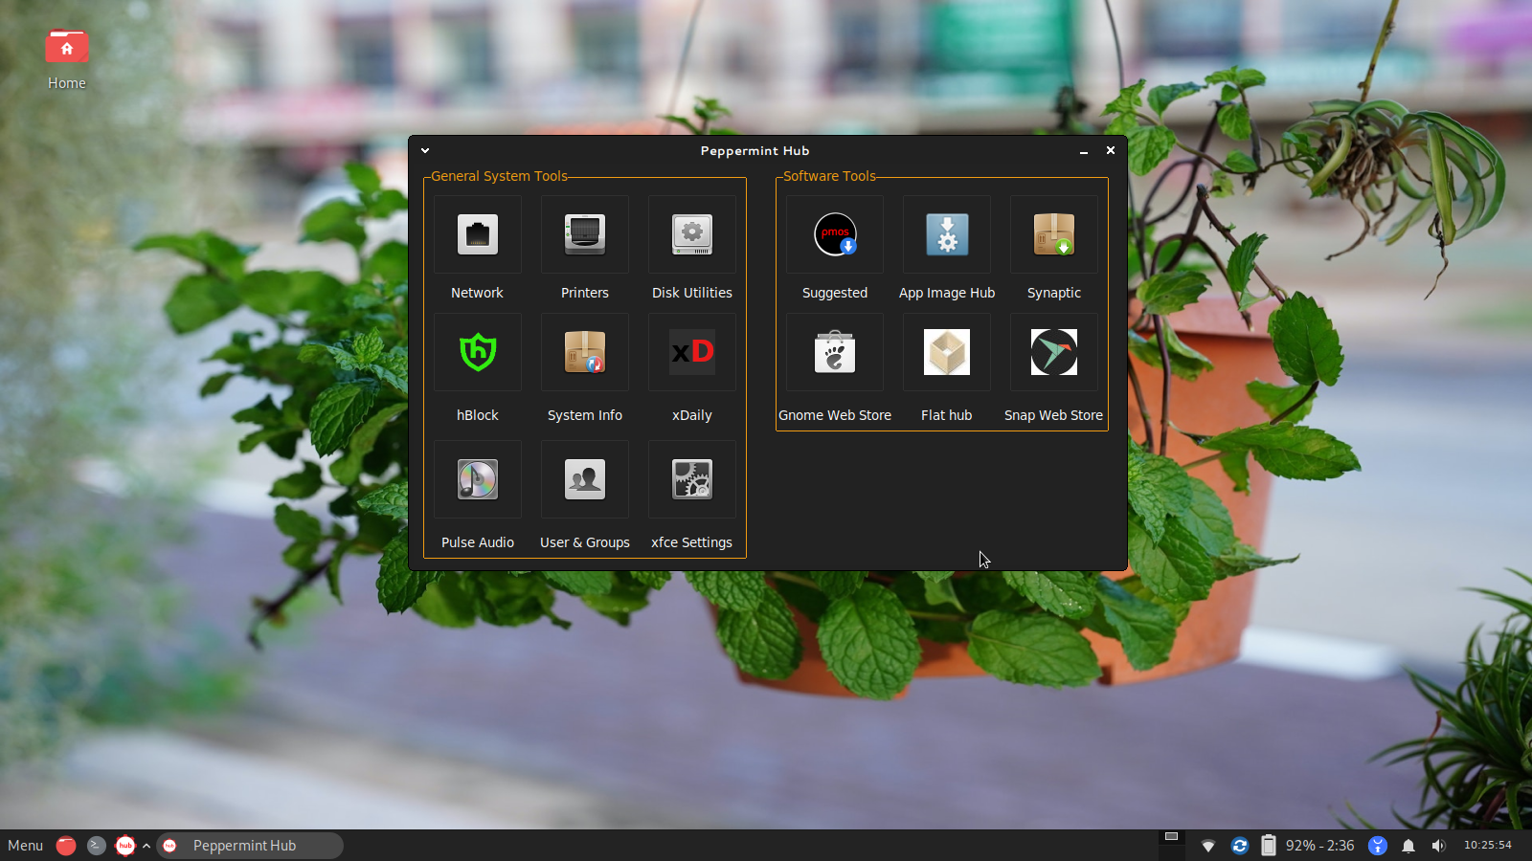The height and width of the screenshot is (861, 1532).
Task: Open the Gnome Web Store
Action: click(835, 352)
